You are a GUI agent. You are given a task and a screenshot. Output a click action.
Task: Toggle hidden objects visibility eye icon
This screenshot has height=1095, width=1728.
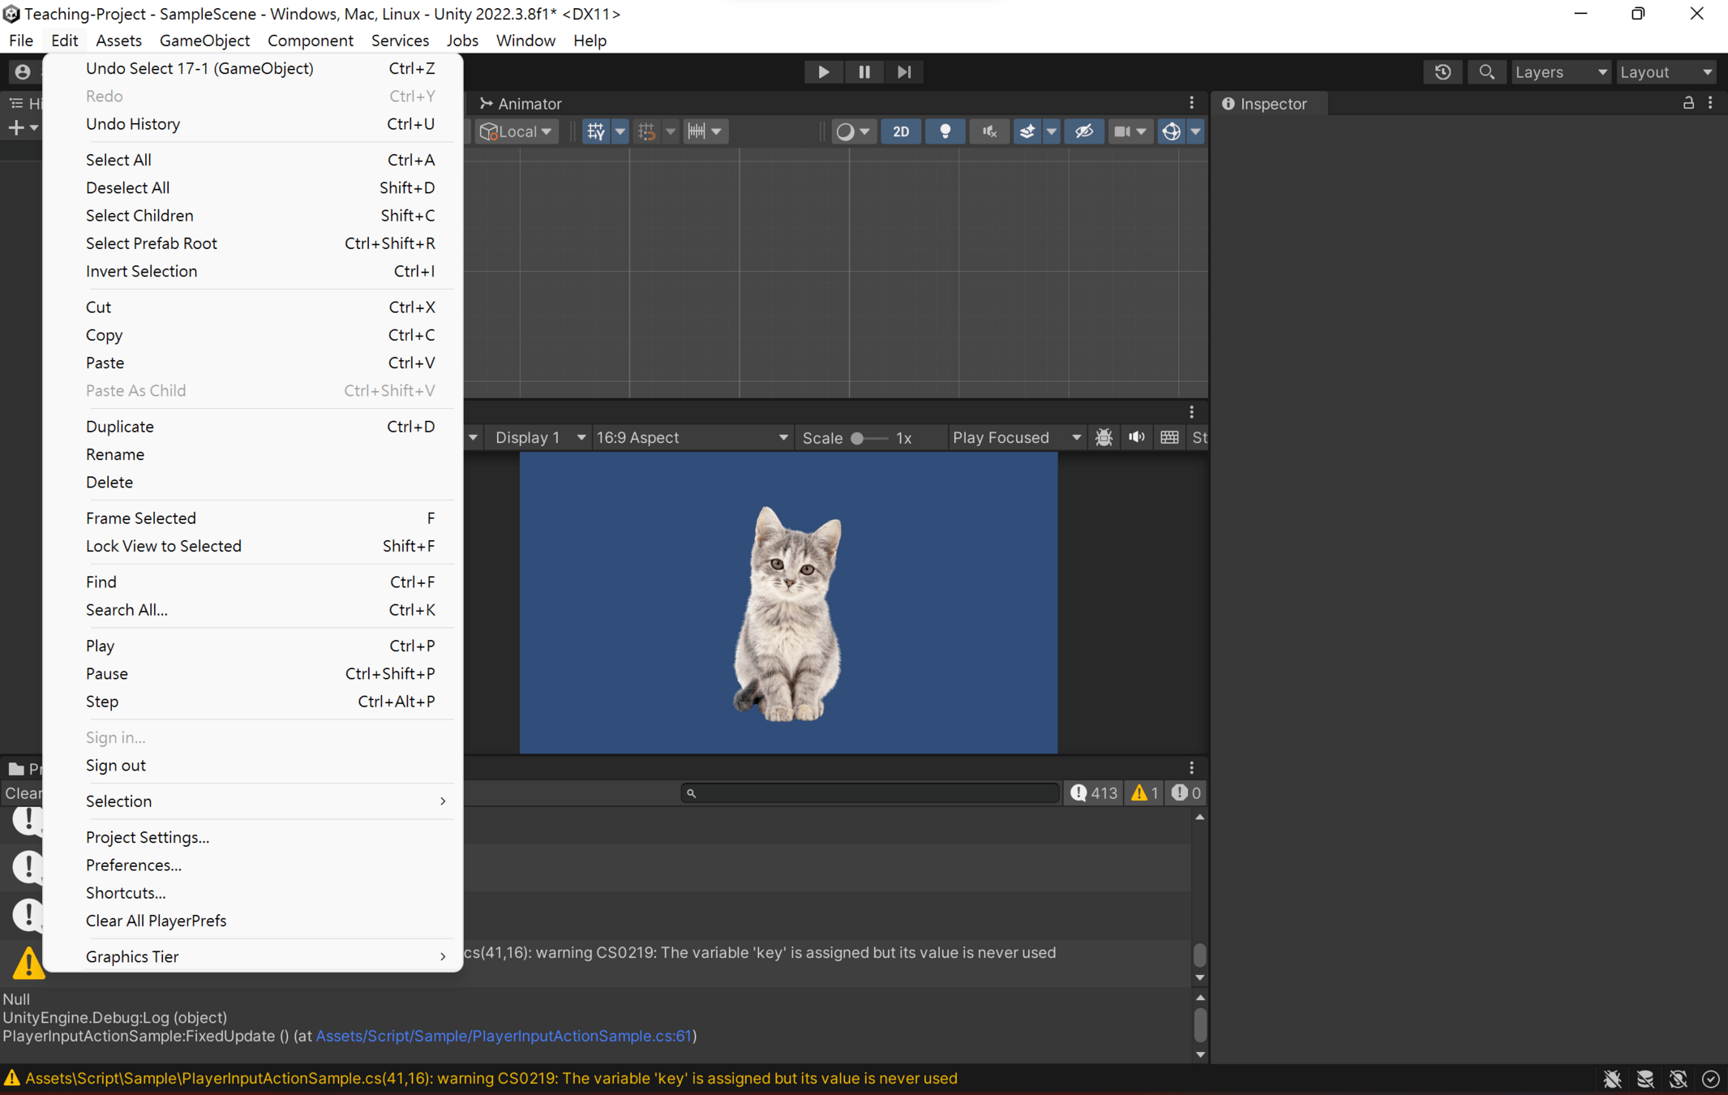tap(1083, 131)
